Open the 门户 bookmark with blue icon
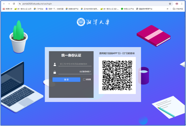Screen dimensions: 186x126 (39, 9)
